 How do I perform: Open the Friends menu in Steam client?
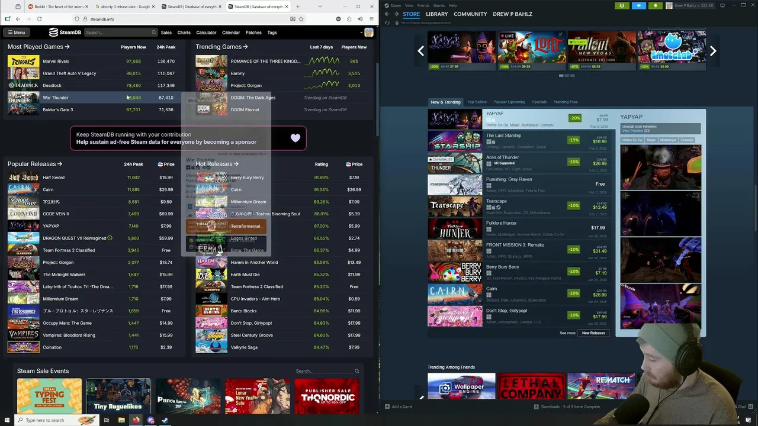[423, 5]
